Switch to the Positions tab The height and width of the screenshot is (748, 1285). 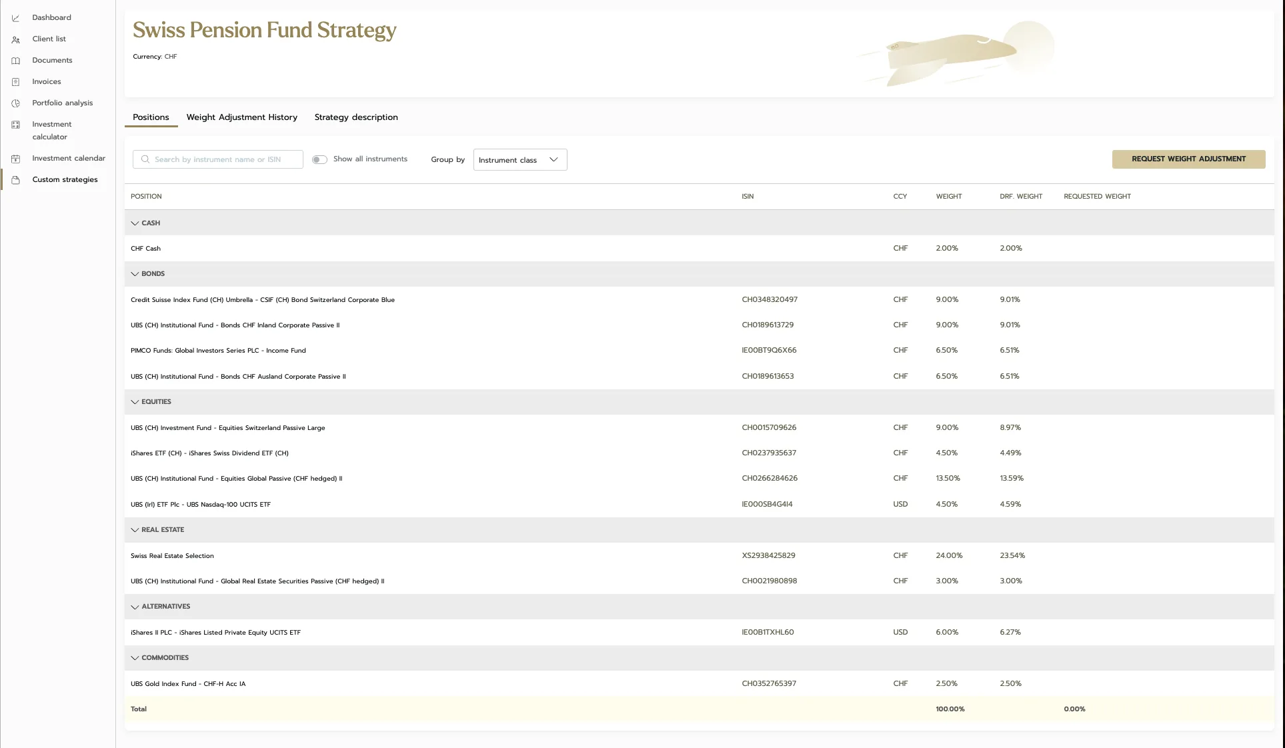click(151, 117)
